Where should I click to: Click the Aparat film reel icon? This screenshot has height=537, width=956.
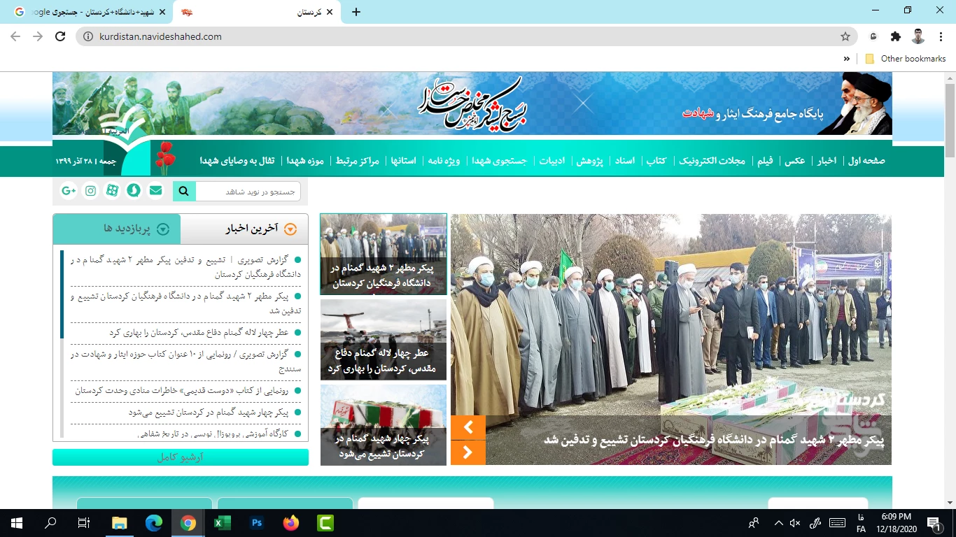[x=112, y=191]
